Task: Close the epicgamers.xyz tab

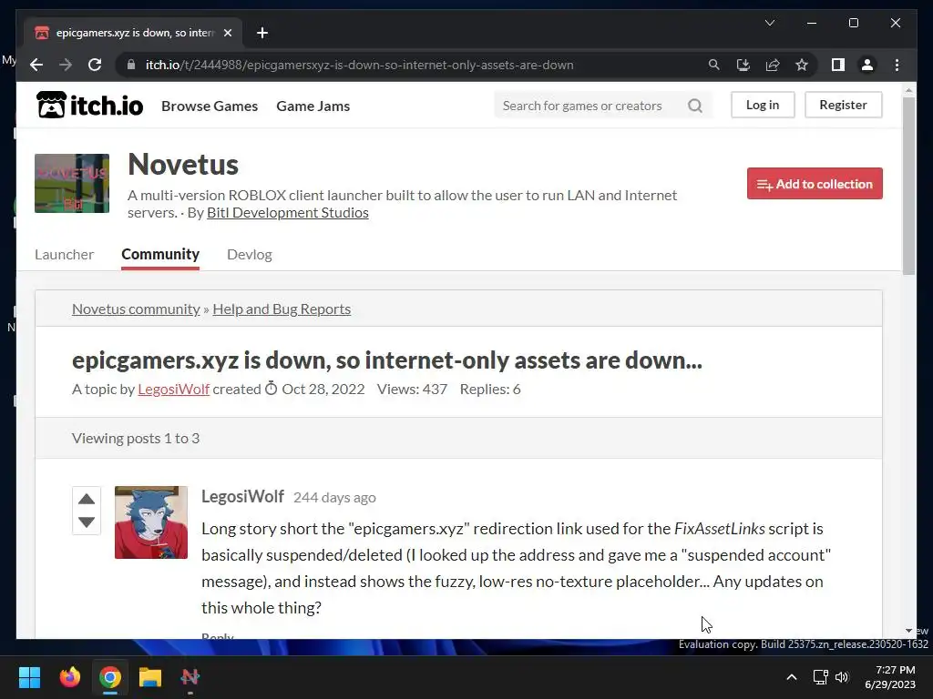Action: pos(227,33)
